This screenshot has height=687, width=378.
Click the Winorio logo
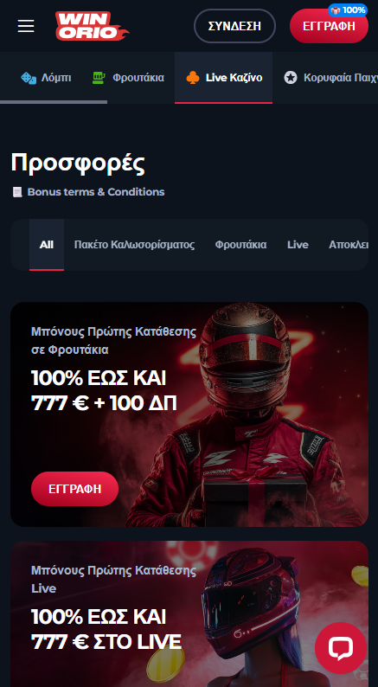point(92,26)
